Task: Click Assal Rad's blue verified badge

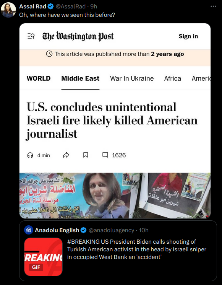Action: pos(51,7)
